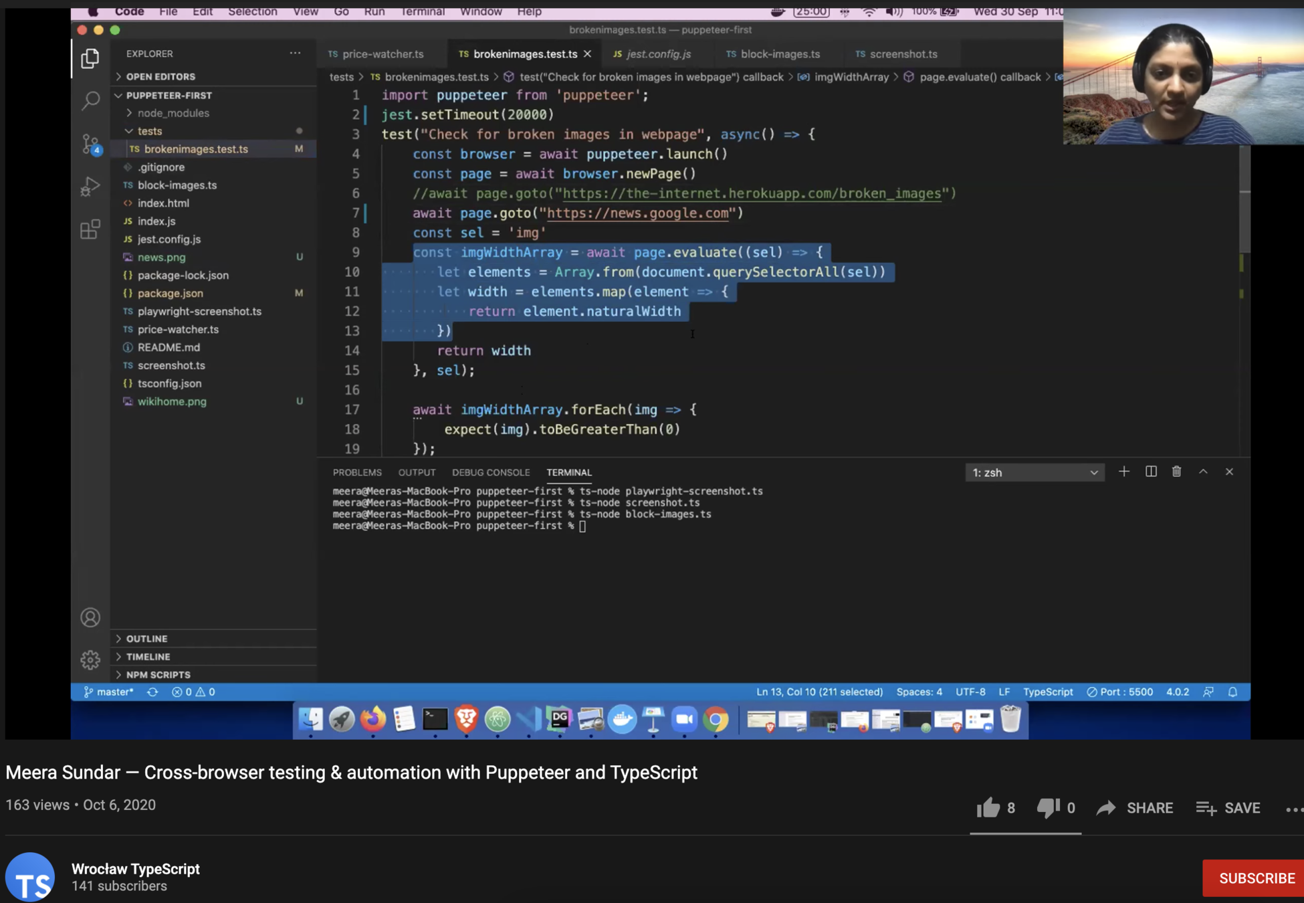Open the Manage gear icon
The height and width of the screenshot is (903, 1304).
pos(90,660)
